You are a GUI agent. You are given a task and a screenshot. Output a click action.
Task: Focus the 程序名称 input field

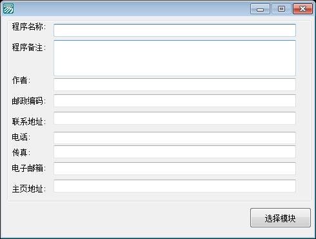point(175,30)
